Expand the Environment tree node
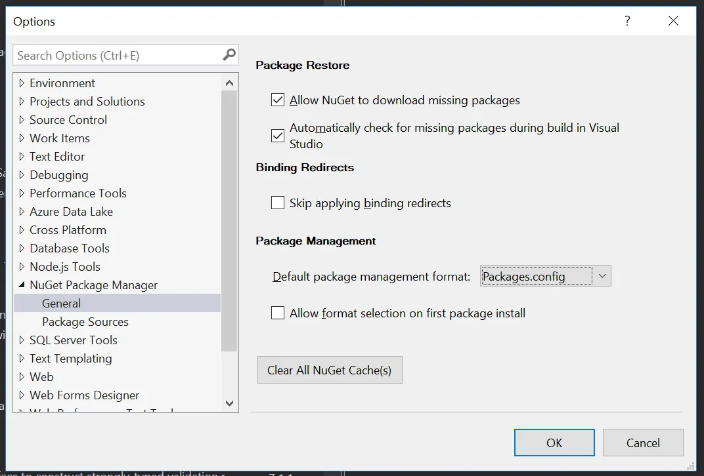The image size is (704, 476). tap(22, 83)
